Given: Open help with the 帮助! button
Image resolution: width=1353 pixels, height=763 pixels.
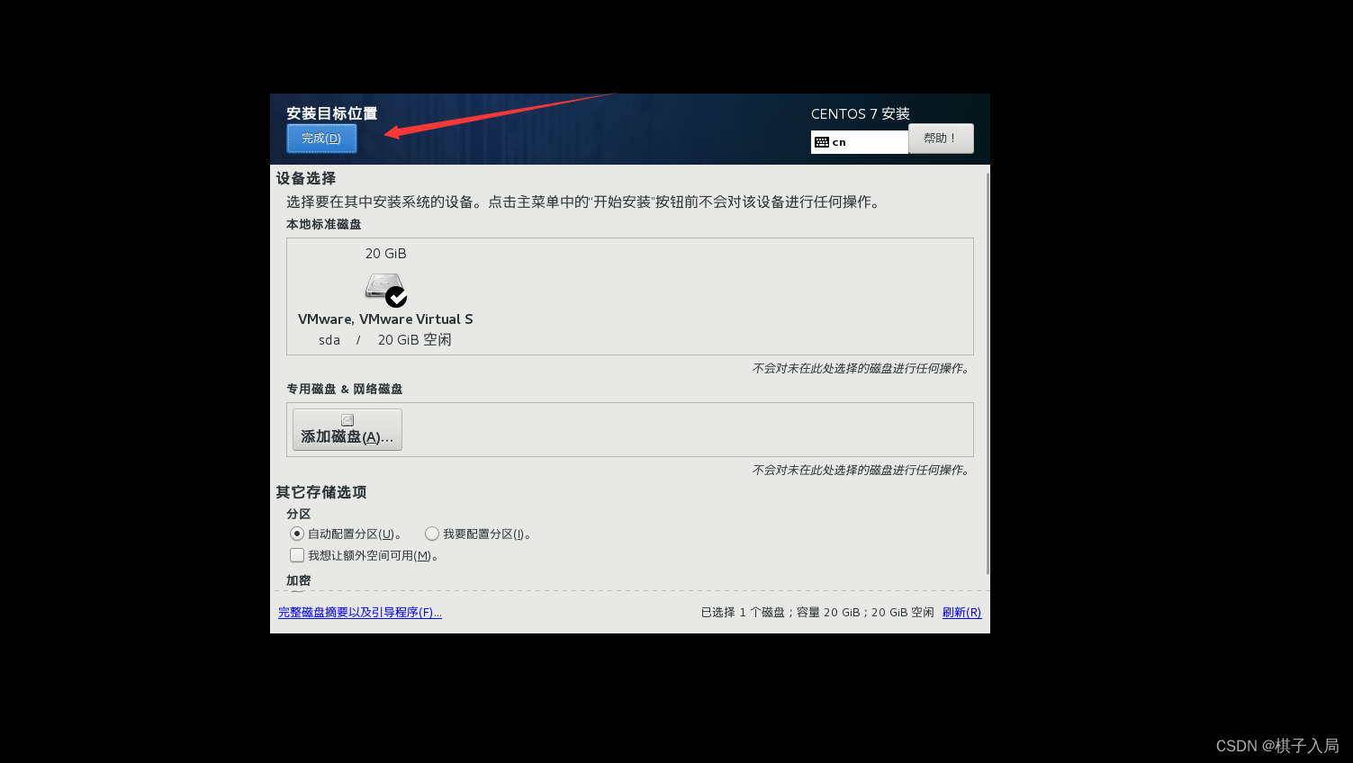Looking at the screenshot, I should 941,139.
